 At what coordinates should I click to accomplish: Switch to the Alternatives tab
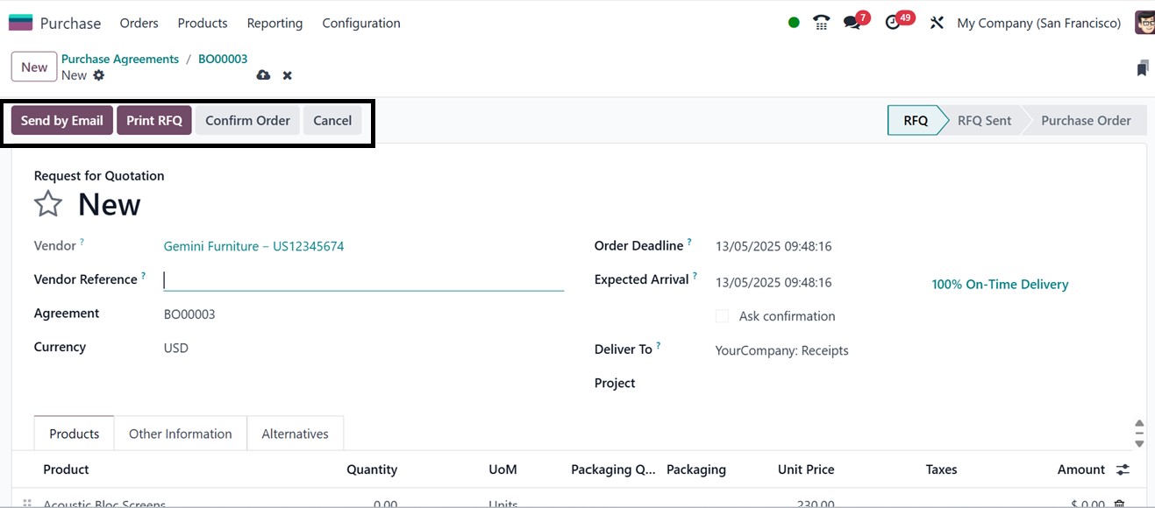point(295,434)
